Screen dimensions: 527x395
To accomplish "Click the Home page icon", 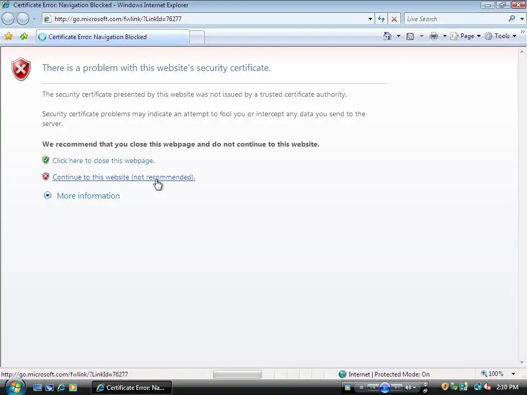I will pos(387,36).
